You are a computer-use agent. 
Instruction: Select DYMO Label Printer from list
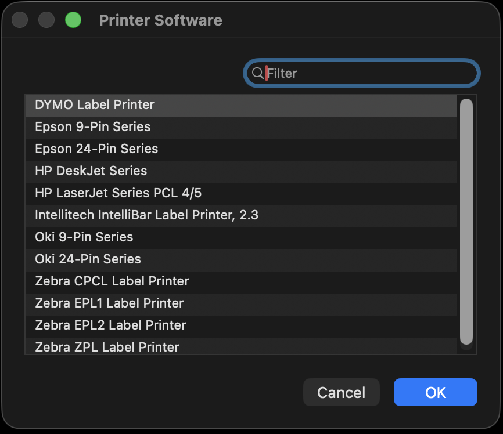(95, 105)
